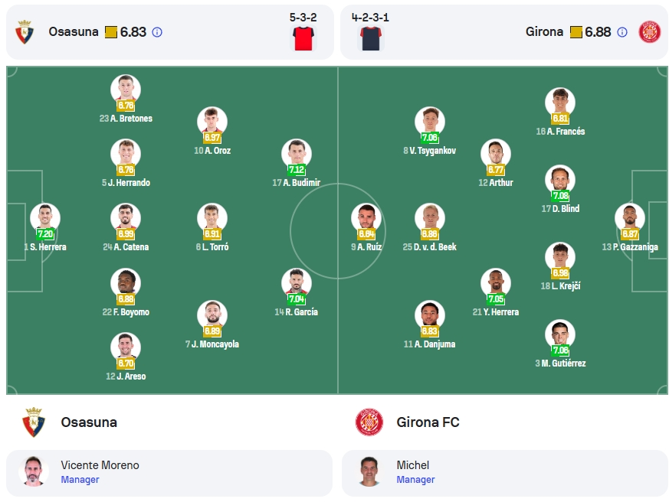
Task: Open the A. Danjuma player avatar
Action: [430, 315]
